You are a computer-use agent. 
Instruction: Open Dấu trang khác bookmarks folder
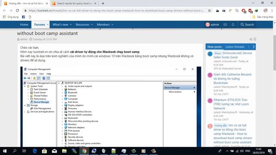tap(263, 17)
